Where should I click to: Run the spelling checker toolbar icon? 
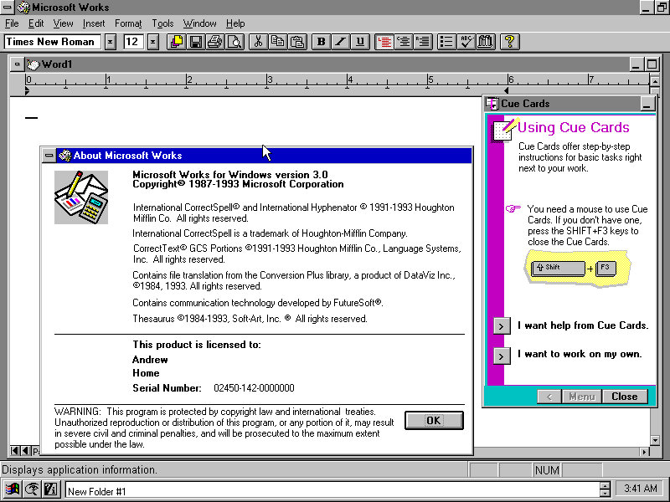(x=466, y=41)
